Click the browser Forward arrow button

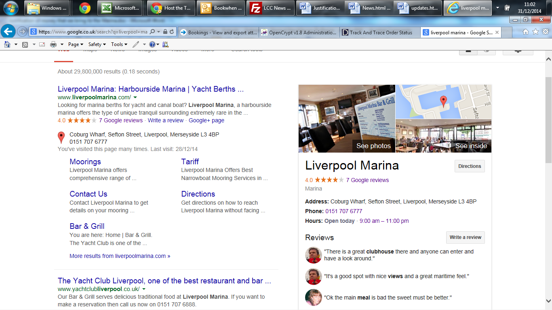click(22, 31)
